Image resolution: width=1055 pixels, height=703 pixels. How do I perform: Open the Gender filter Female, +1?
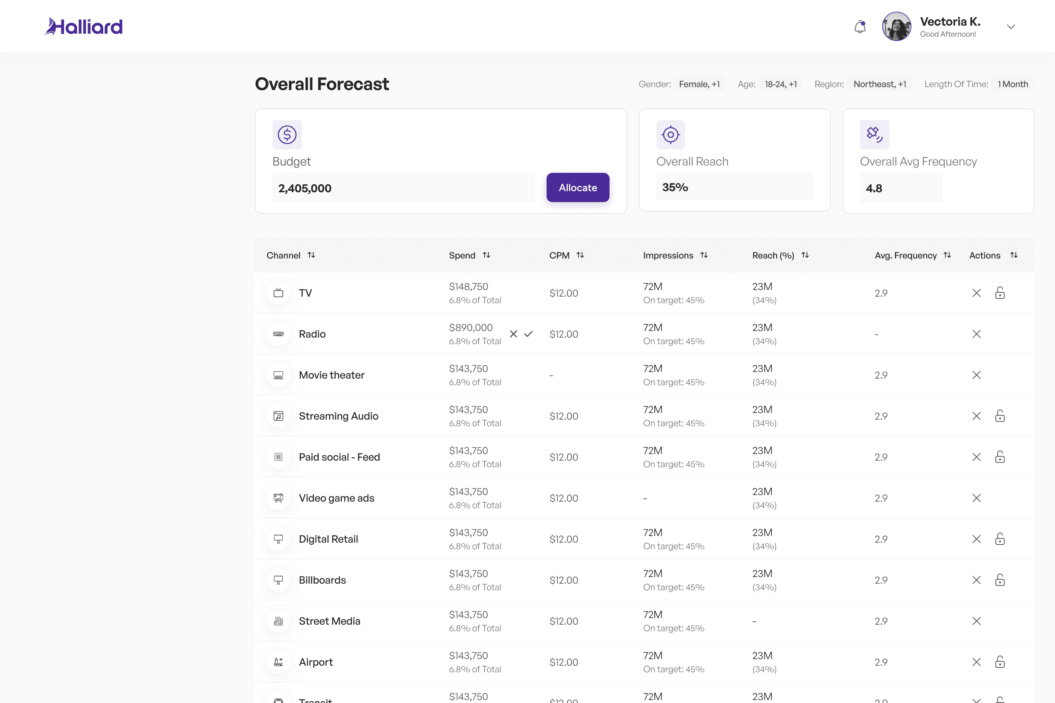pyautogui.click(x=699, y=84)
